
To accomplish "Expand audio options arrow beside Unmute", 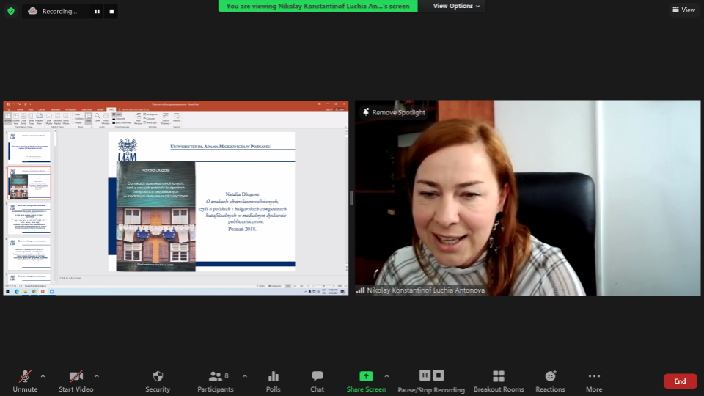I will point(43,376).
